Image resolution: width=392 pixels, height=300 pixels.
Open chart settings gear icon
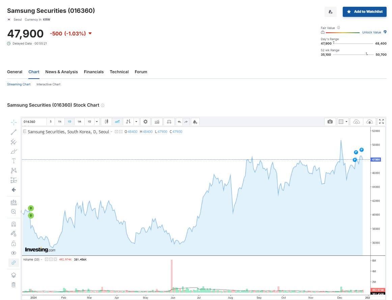[x=145, y=122]
